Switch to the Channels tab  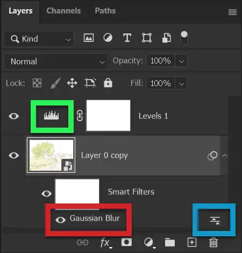pyautogui.click(x=63, y=11)
